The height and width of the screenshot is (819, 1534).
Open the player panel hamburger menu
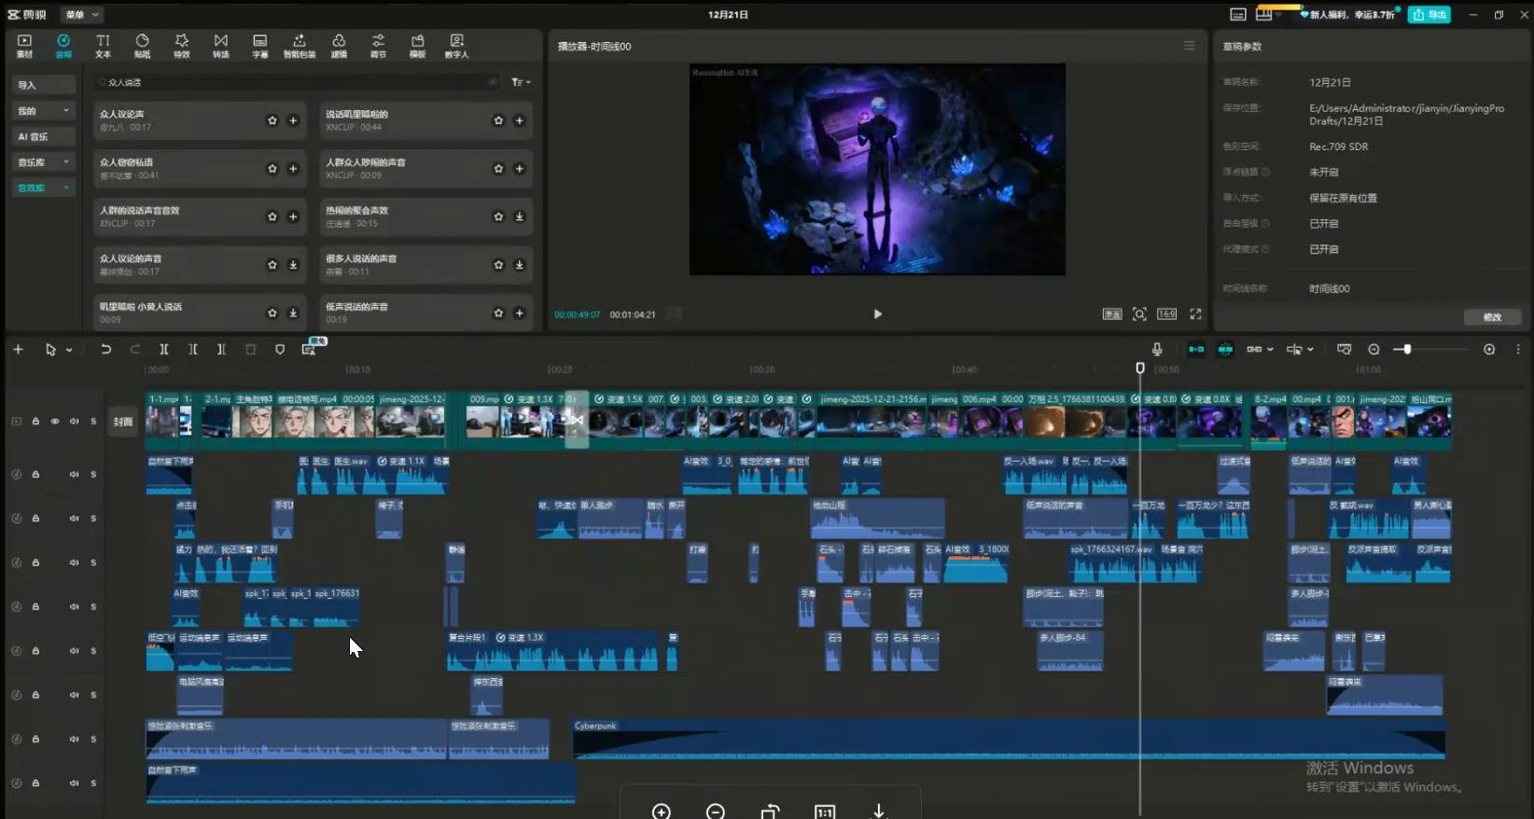1189,46
